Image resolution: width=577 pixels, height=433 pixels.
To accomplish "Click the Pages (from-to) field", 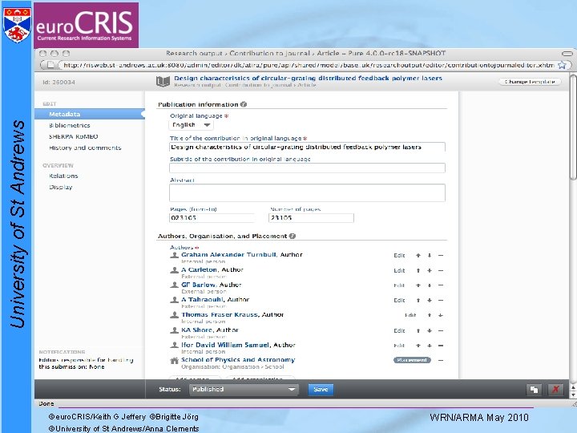I will coord(212,218).
